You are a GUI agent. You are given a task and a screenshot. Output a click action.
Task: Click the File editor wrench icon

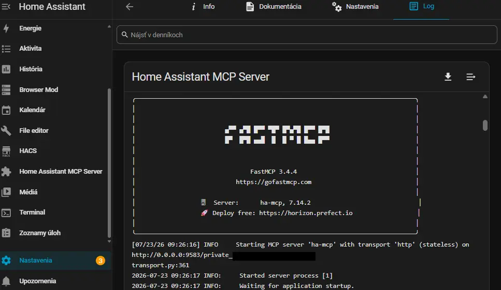pyautogui.click(x=6, y=131)
